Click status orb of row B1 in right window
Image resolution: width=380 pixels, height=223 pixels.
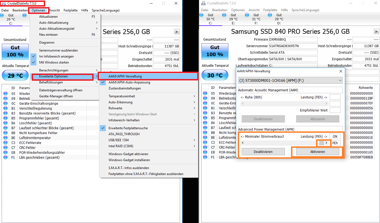tap(205, 108)
